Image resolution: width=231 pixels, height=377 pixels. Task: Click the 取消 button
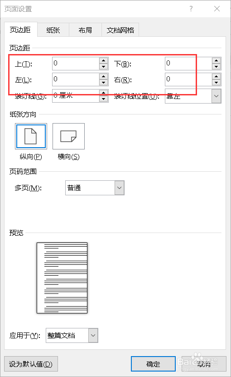pos(204,364)
